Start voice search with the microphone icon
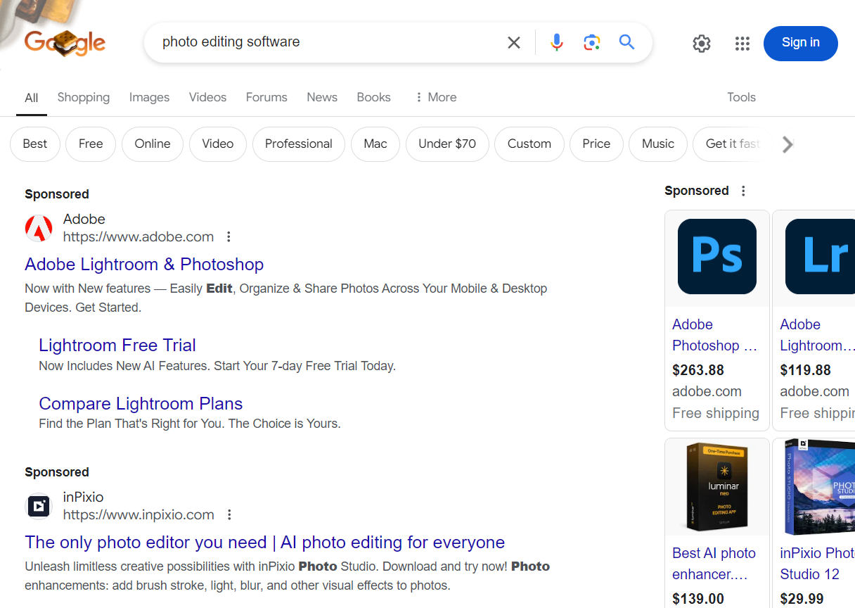Screen dimensions: 855x608 557,43
